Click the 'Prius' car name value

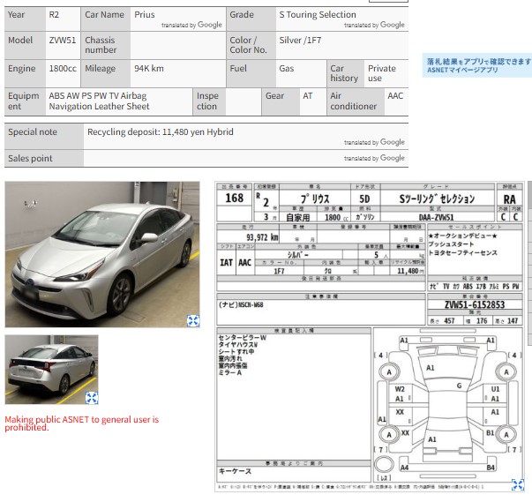click(145, 15)
